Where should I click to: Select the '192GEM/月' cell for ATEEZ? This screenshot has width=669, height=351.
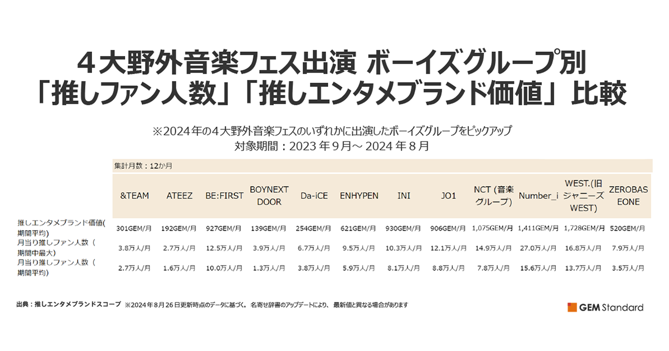tap(179, 228)
